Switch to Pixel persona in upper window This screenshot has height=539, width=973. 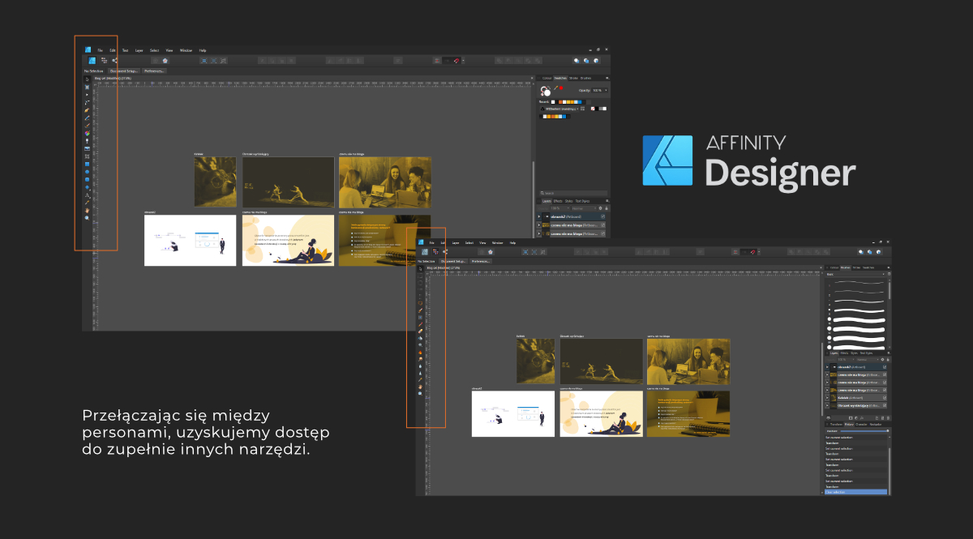[x=104, y=60]
